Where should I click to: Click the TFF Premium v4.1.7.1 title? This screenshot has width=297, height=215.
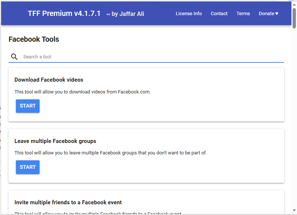64,13
